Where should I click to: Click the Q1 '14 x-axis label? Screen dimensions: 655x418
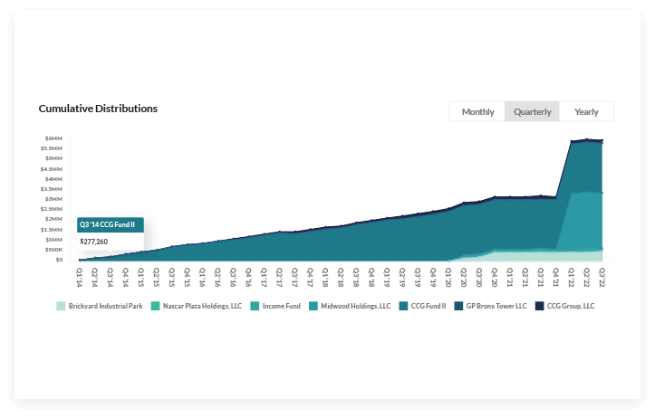click(x=79, y=274)
